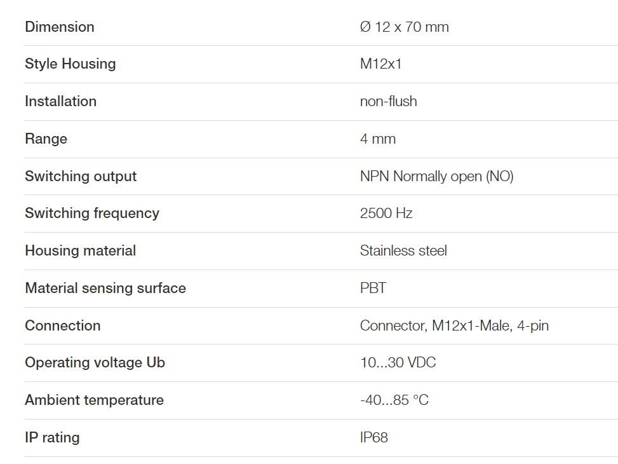Viewport: 618px width, 464px height.
Task: Click the Installation row label
Action: pos(61,102)
